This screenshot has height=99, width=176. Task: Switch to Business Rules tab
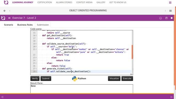pos(25,25)
